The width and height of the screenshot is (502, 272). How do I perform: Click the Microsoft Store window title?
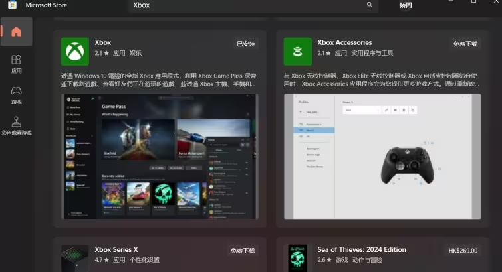[x=47, y=5]
